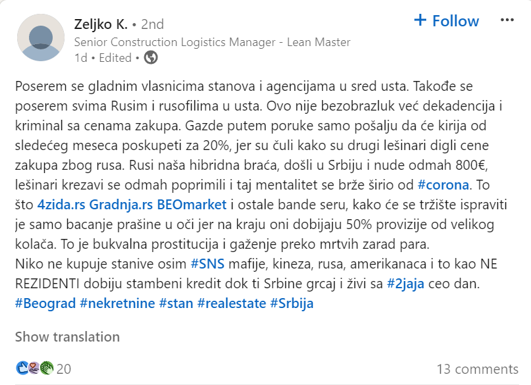
Task: Open the #SNS hashtag
Action: (205, 263)
